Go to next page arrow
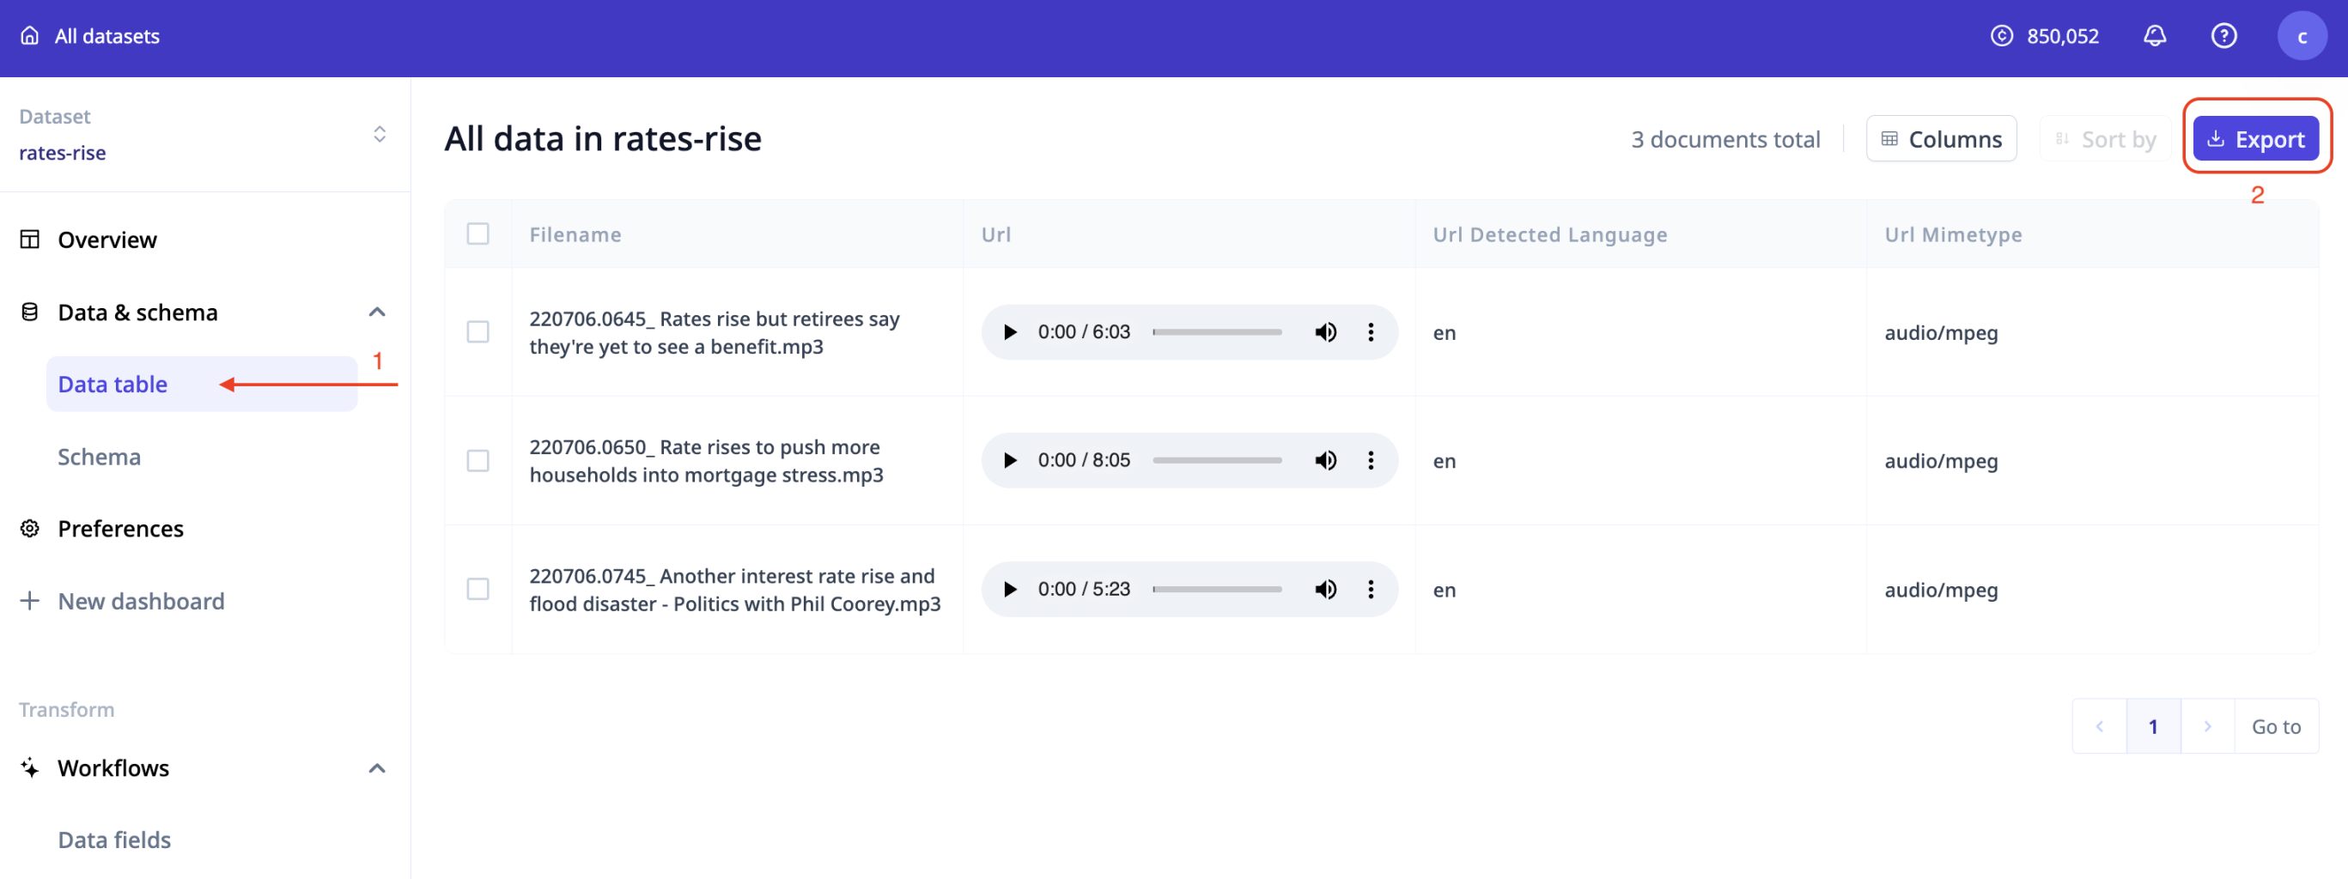The height and width of the screenshot is (879, 2348). pyautogui.click(x=2208, y=726)
